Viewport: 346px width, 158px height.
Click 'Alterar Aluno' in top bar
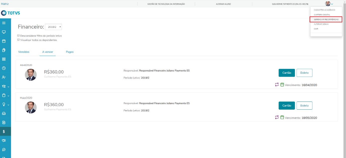pos(223,4)
